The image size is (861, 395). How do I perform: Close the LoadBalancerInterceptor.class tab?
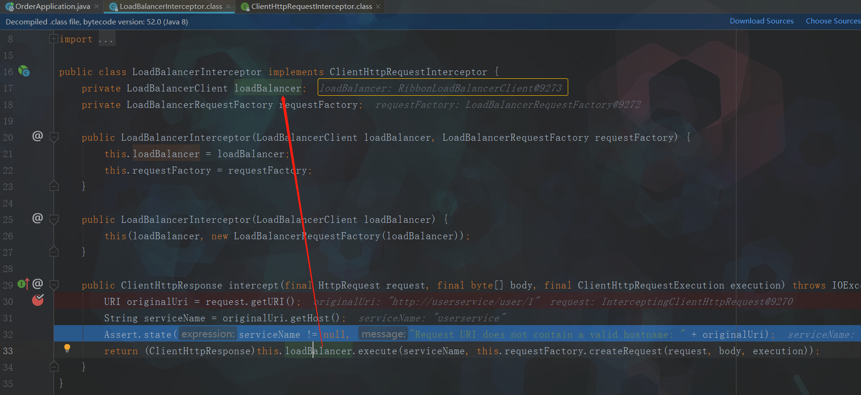pyautogui.click(x=228, y=7)
